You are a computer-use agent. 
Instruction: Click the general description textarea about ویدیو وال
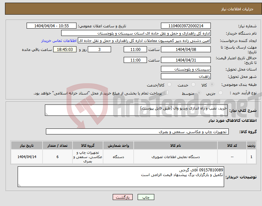pos(136,110)
